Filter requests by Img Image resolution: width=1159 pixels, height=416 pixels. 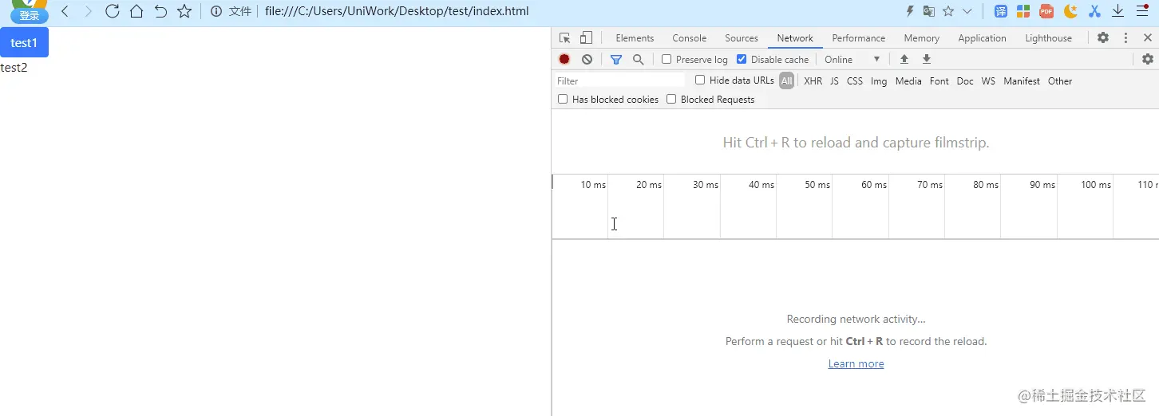[x=879, y=80]
